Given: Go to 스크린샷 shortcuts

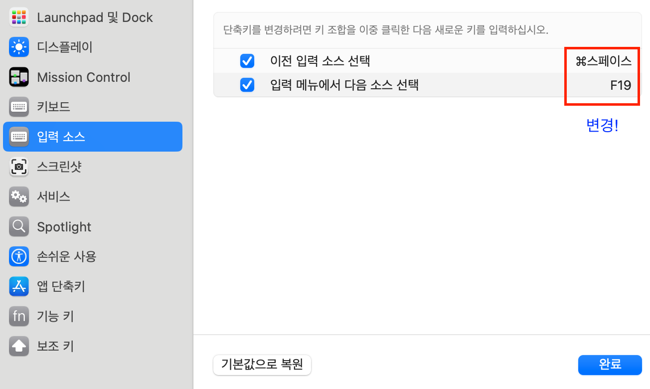Looking at the screenshot, I should (59, 167).
